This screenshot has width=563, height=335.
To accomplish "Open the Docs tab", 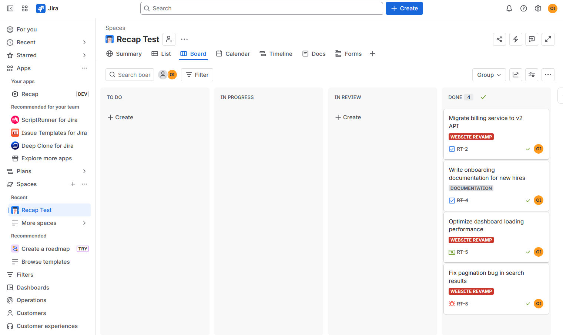I will (314, 54).
